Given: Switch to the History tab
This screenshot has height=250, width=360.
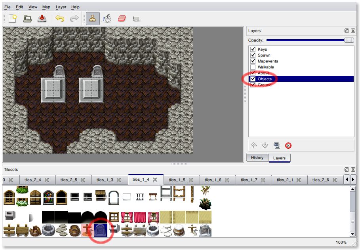Looking at the screenshot, I should point(257,158).
